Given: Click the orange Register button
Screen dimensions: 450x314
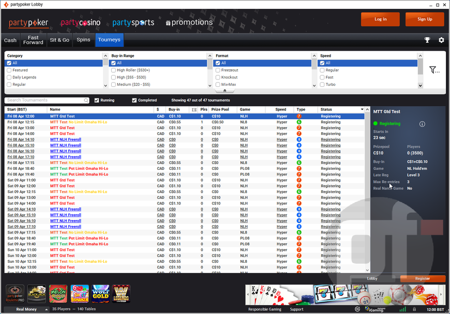Looking at the screenshot, I should (x=423, y=278).
